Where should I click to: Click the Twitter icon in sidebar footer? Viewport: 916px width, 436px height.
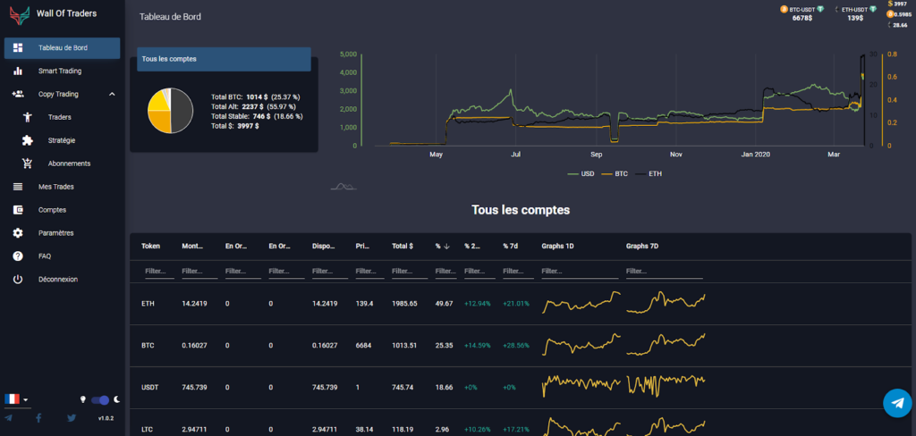point(72,417)
